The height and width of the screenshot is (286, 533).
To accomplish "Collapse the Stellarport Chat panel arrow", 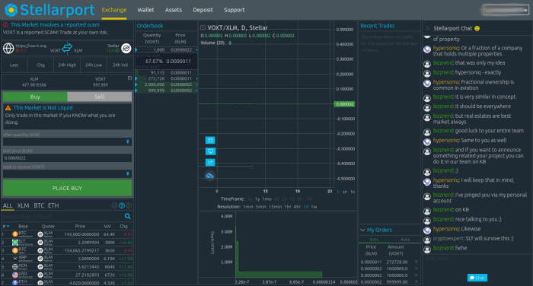I will point(428,29).
